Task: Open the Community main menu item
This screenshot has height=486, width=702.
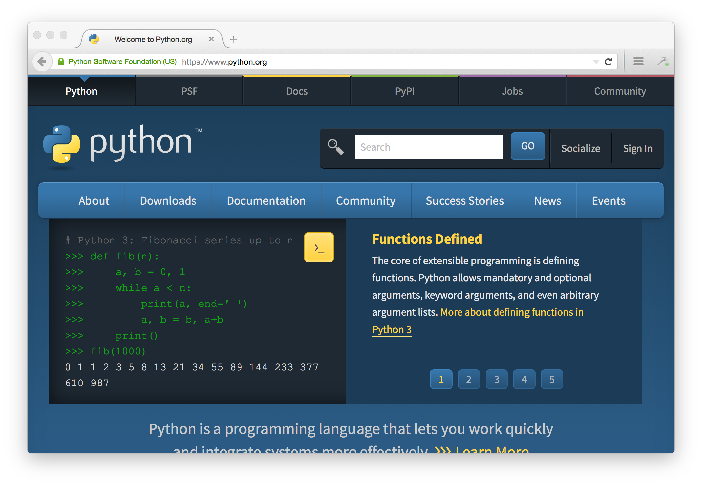Action: pos(366,201)
